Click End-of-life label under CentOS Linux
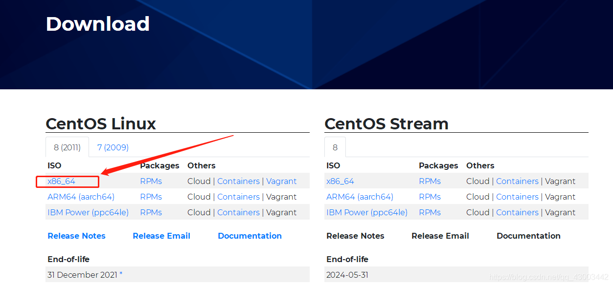 pyautogui.click(x=68, y=259)
